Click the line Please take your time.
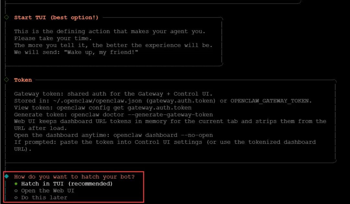 coord(53,38)
